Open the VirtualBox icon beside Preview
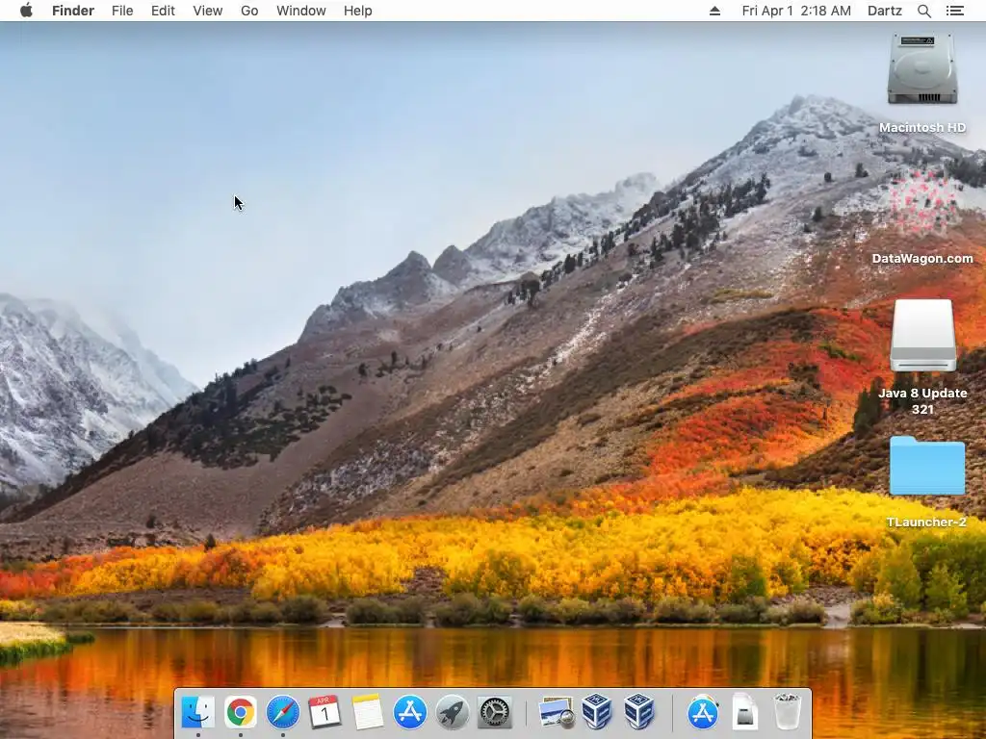 coord(597,713)
